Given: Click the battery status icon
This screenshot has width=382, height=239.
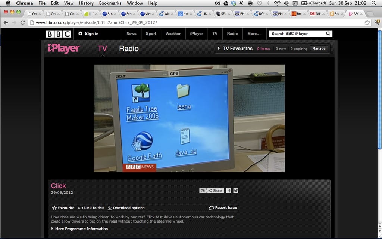Looking at the screenshot, I should coord(304,3).
